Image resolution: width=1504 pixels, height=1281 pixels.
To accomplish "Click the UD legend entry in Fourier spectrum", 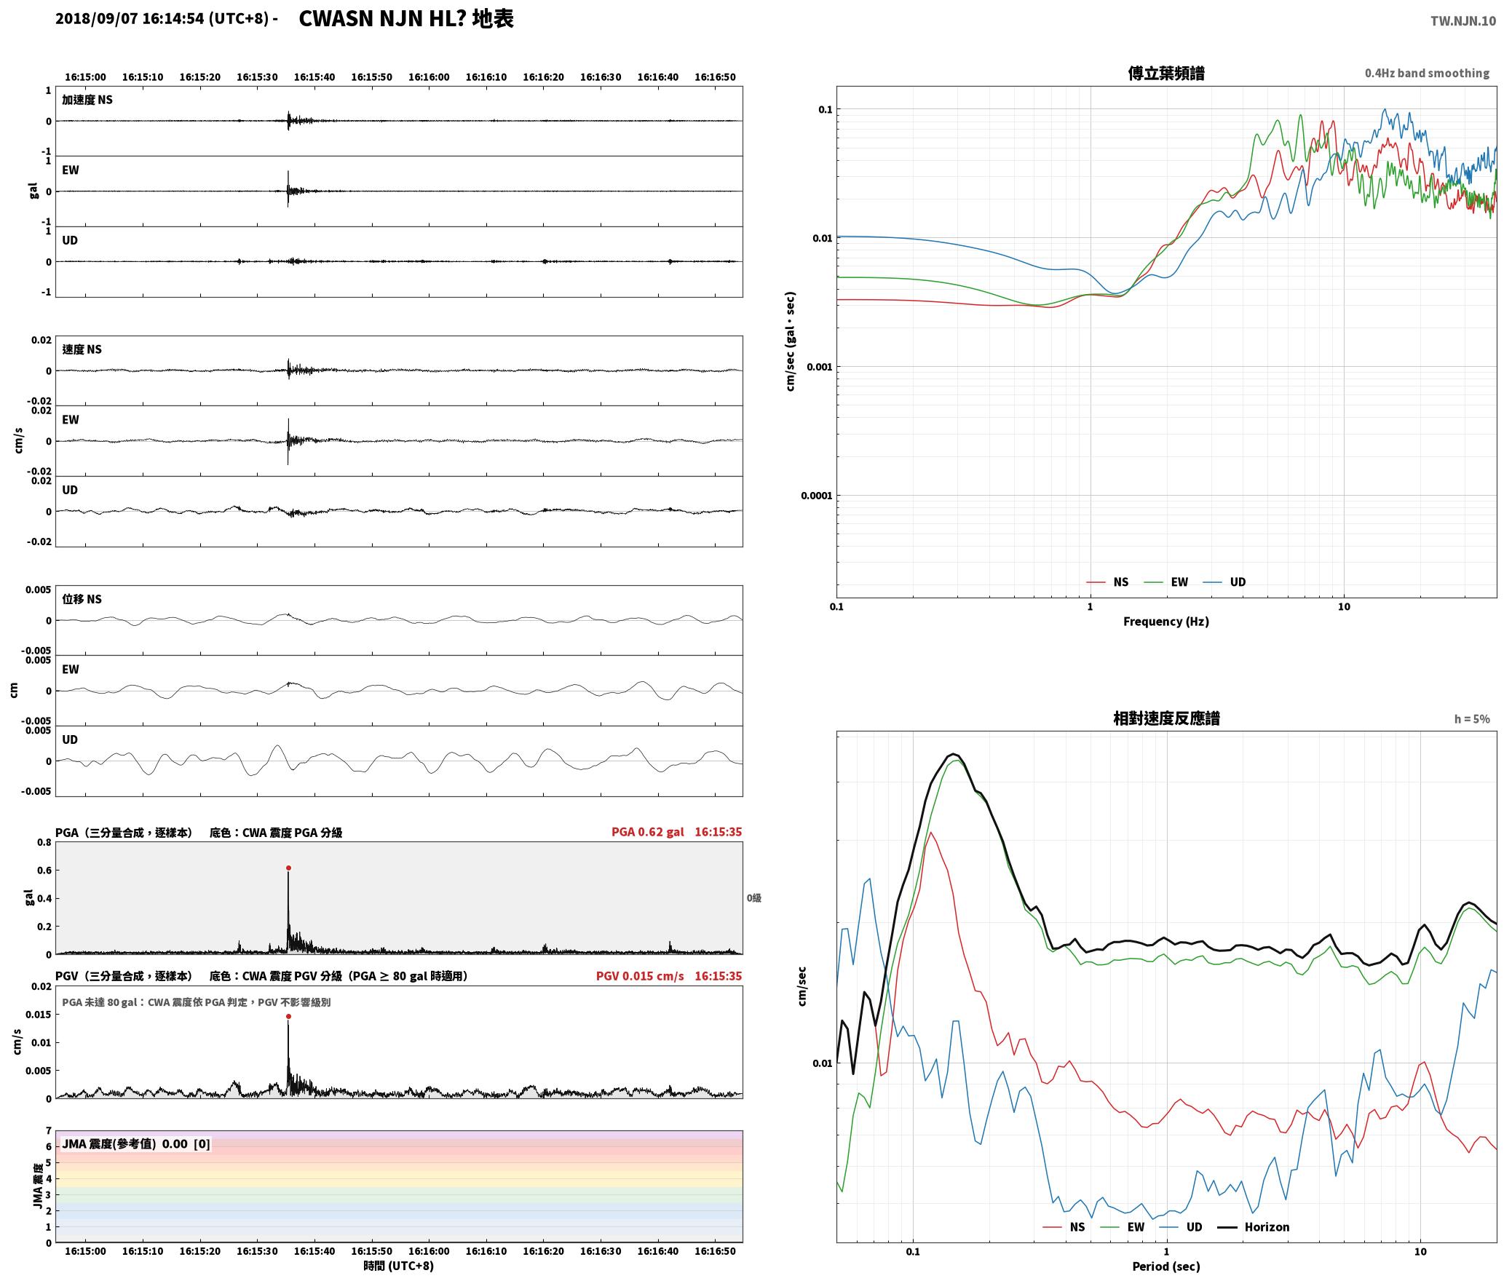I will coord(1224,582).
